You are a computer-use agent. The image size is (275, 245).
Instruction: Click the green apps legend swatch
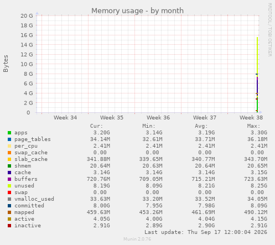pyautogui.click(x=9, y=133)
